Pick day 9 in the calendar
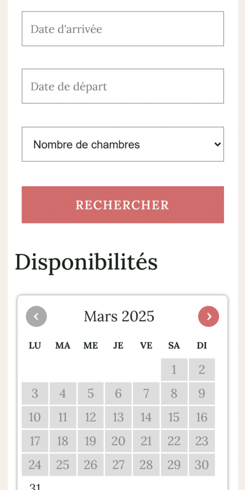This screenshot has width=245, height=490. click(202, 393)
